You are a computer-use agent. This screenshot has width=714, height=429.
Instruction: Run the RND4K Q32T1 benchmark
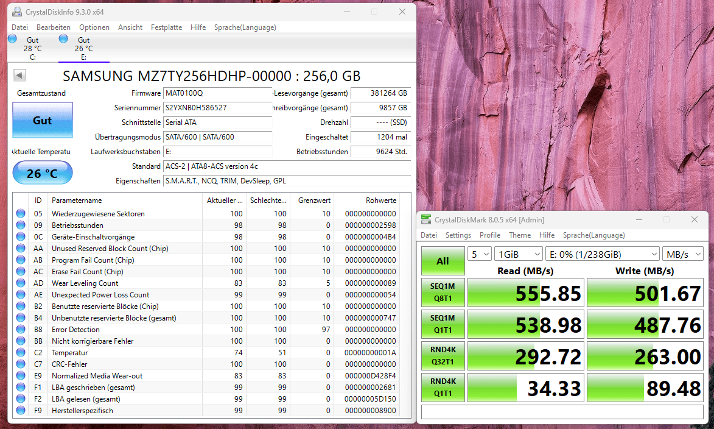point(443,356)
